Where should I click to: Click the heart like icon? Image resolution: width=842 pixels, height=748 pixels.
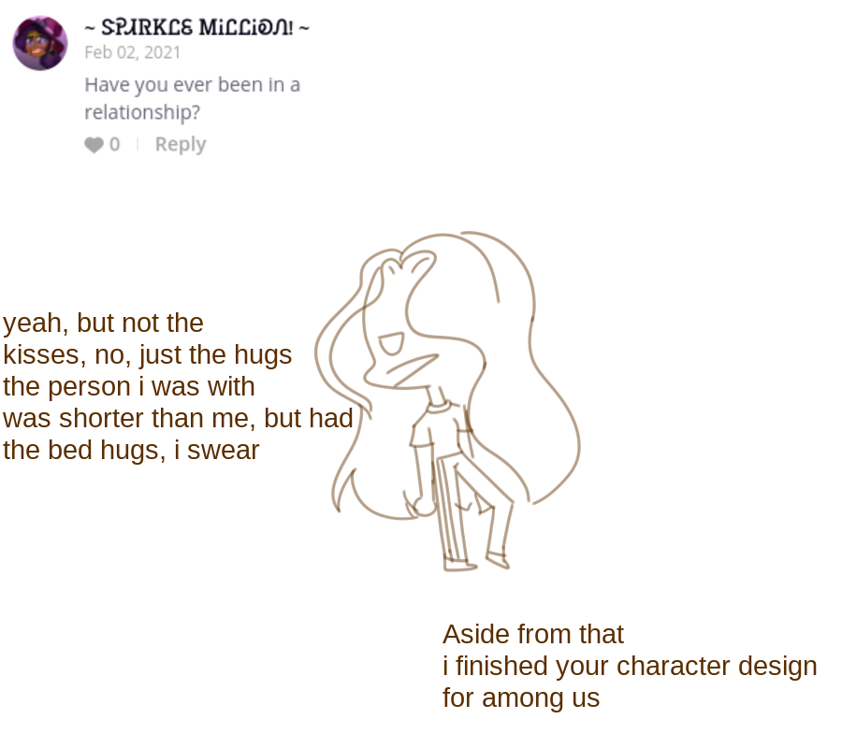pos(94,145)
